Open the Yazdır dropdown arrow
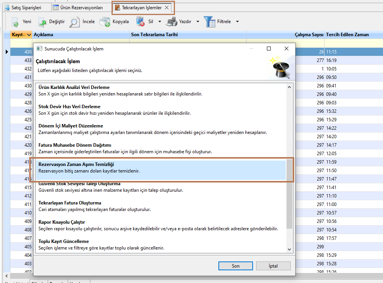Viewport: 383px width, 283px height. (x=198, y=22)
